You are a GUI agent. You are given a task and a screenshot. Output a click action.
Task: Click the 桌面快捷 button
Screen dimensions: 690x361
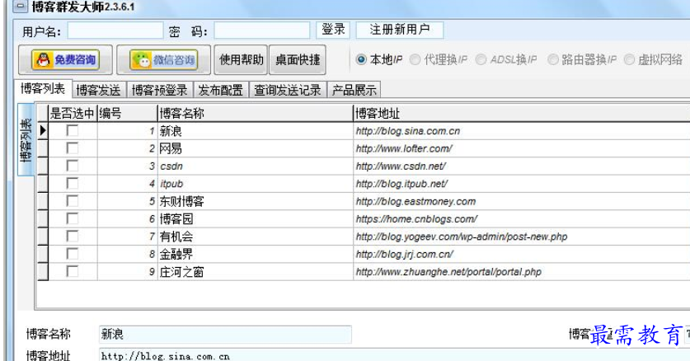tap(298, 59)
